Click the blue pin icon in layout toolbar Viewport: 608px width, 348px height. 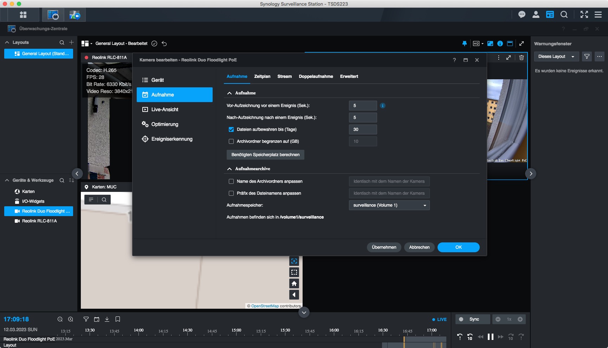point(464,43)
